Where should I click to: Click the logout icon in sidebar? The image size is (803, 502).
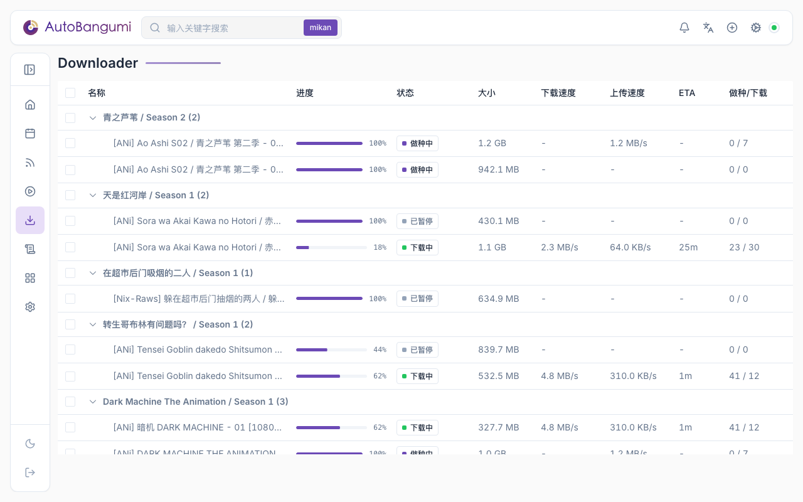point(30,473)
